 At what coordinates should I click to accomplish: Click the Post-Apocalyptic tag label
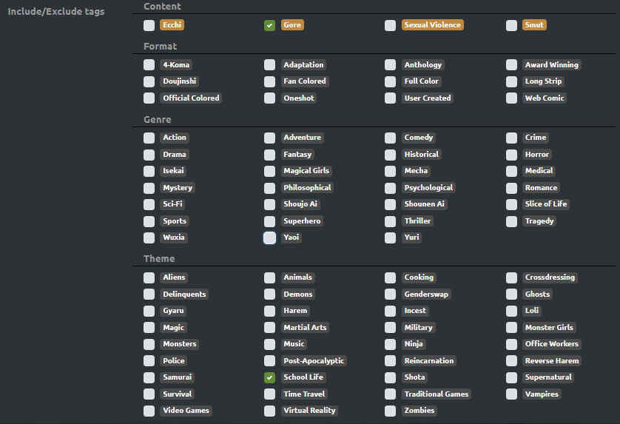(x=314, y=361)
